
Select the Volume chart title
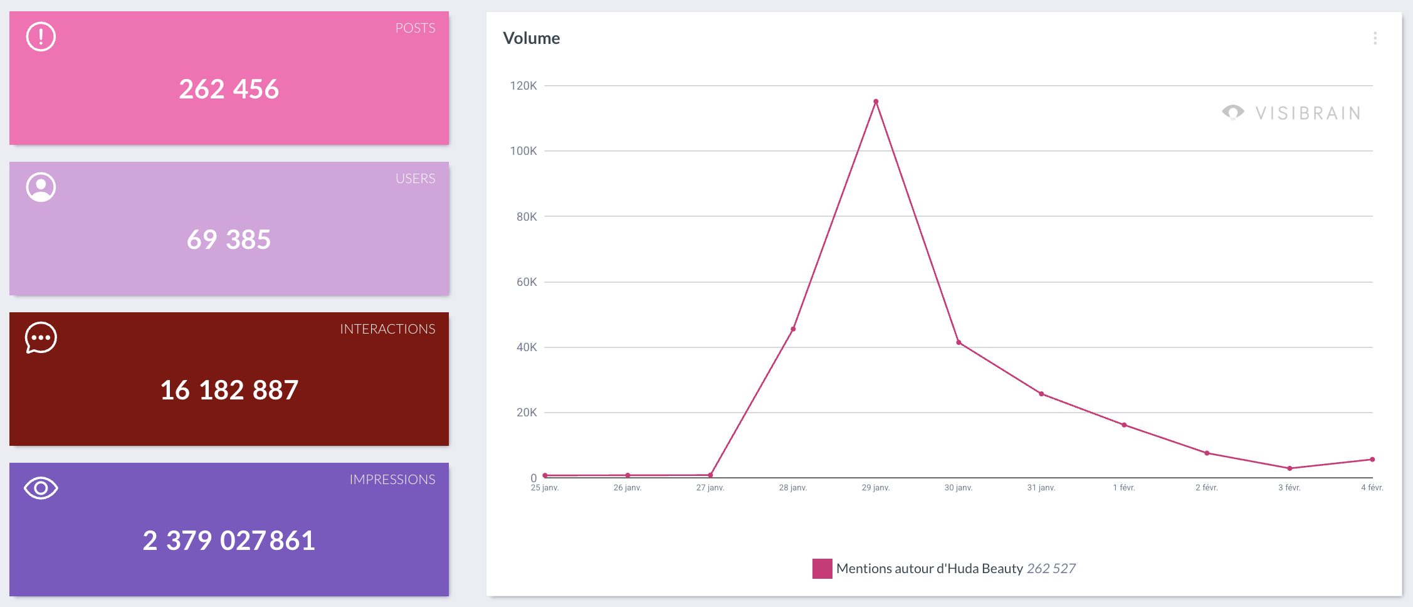(x=532, y=38)
